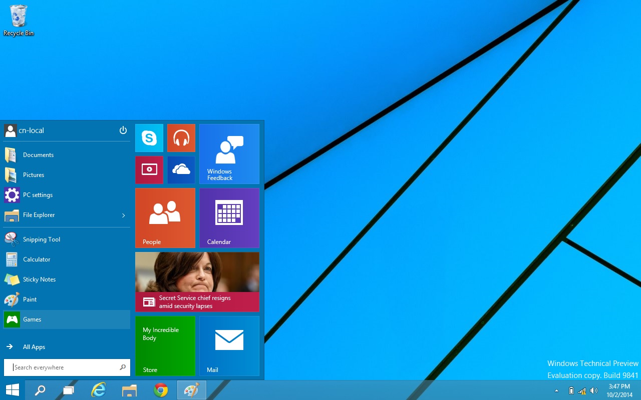Click the power button icon
Viewport: 641px width, 400px height.
123,130
